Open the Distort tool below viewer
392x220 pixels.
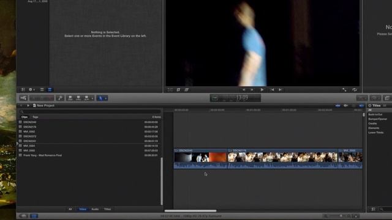coord(186,90)
